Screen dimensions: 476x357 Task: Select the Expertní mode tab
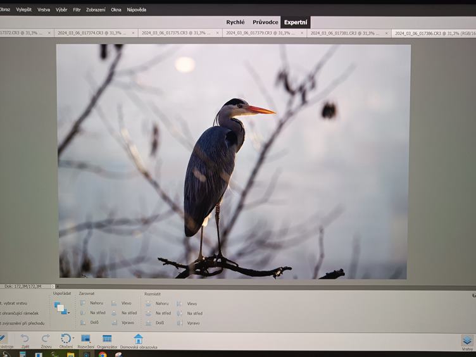pyautogui.click(x=296, y=22)
